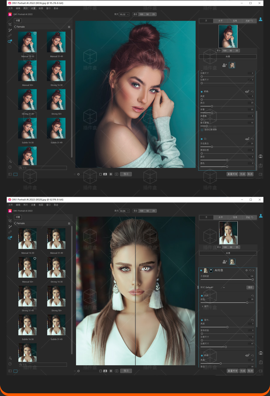The height and width of the screenshot is (396, 270).
Task: Click the 右眼尺寸 slider handle in the 0028.jpg window
Action: (x=226, y=347)
